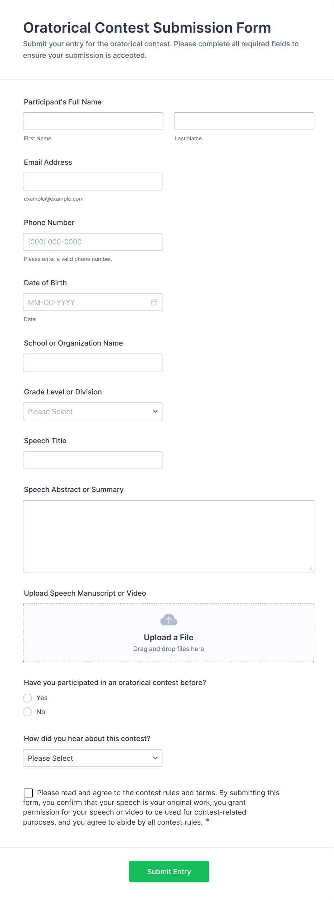The image size is (334, 900).
Task: Select the Yes radio button
Action: (28, 698)
